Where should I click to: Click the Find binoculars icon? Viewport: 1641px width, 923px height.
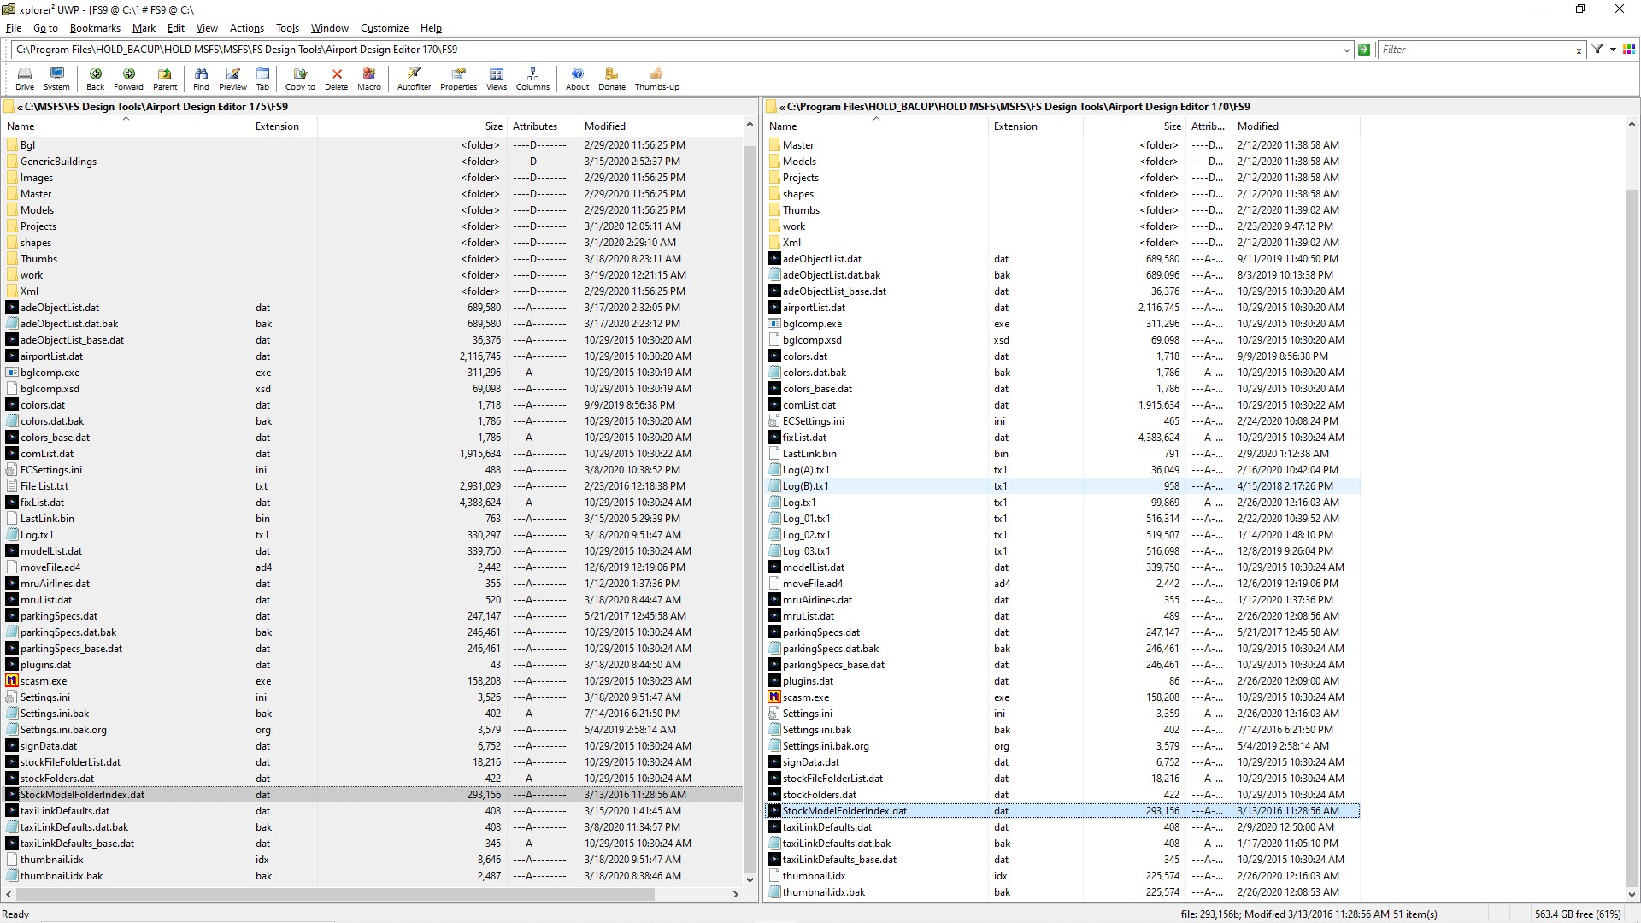coord(201,78)
